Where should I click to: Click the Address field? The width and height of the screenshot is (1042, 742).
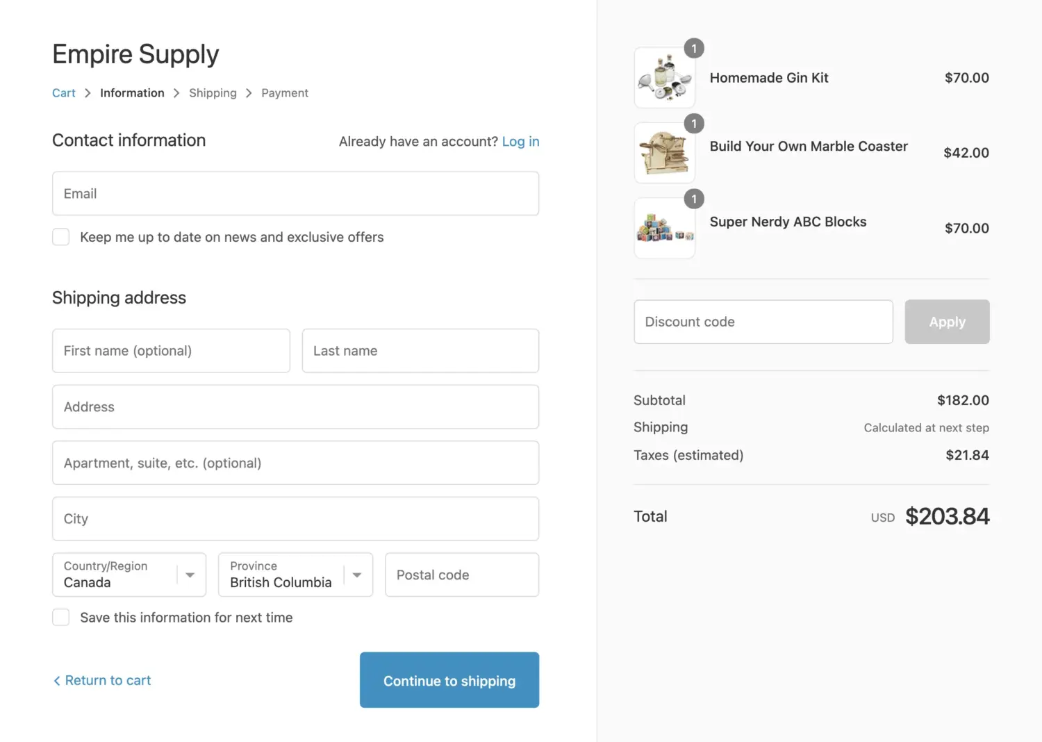(x=295, y=407)
